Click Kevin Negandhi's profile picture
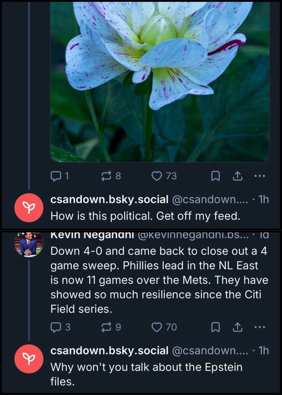 (x=29, y=242)
